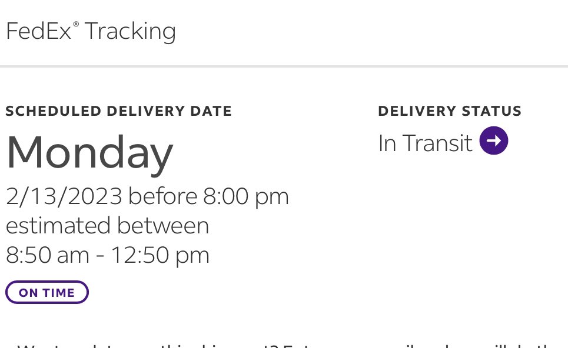Click the Tracking word in the header
568x348 pixels.
[131, 32]
